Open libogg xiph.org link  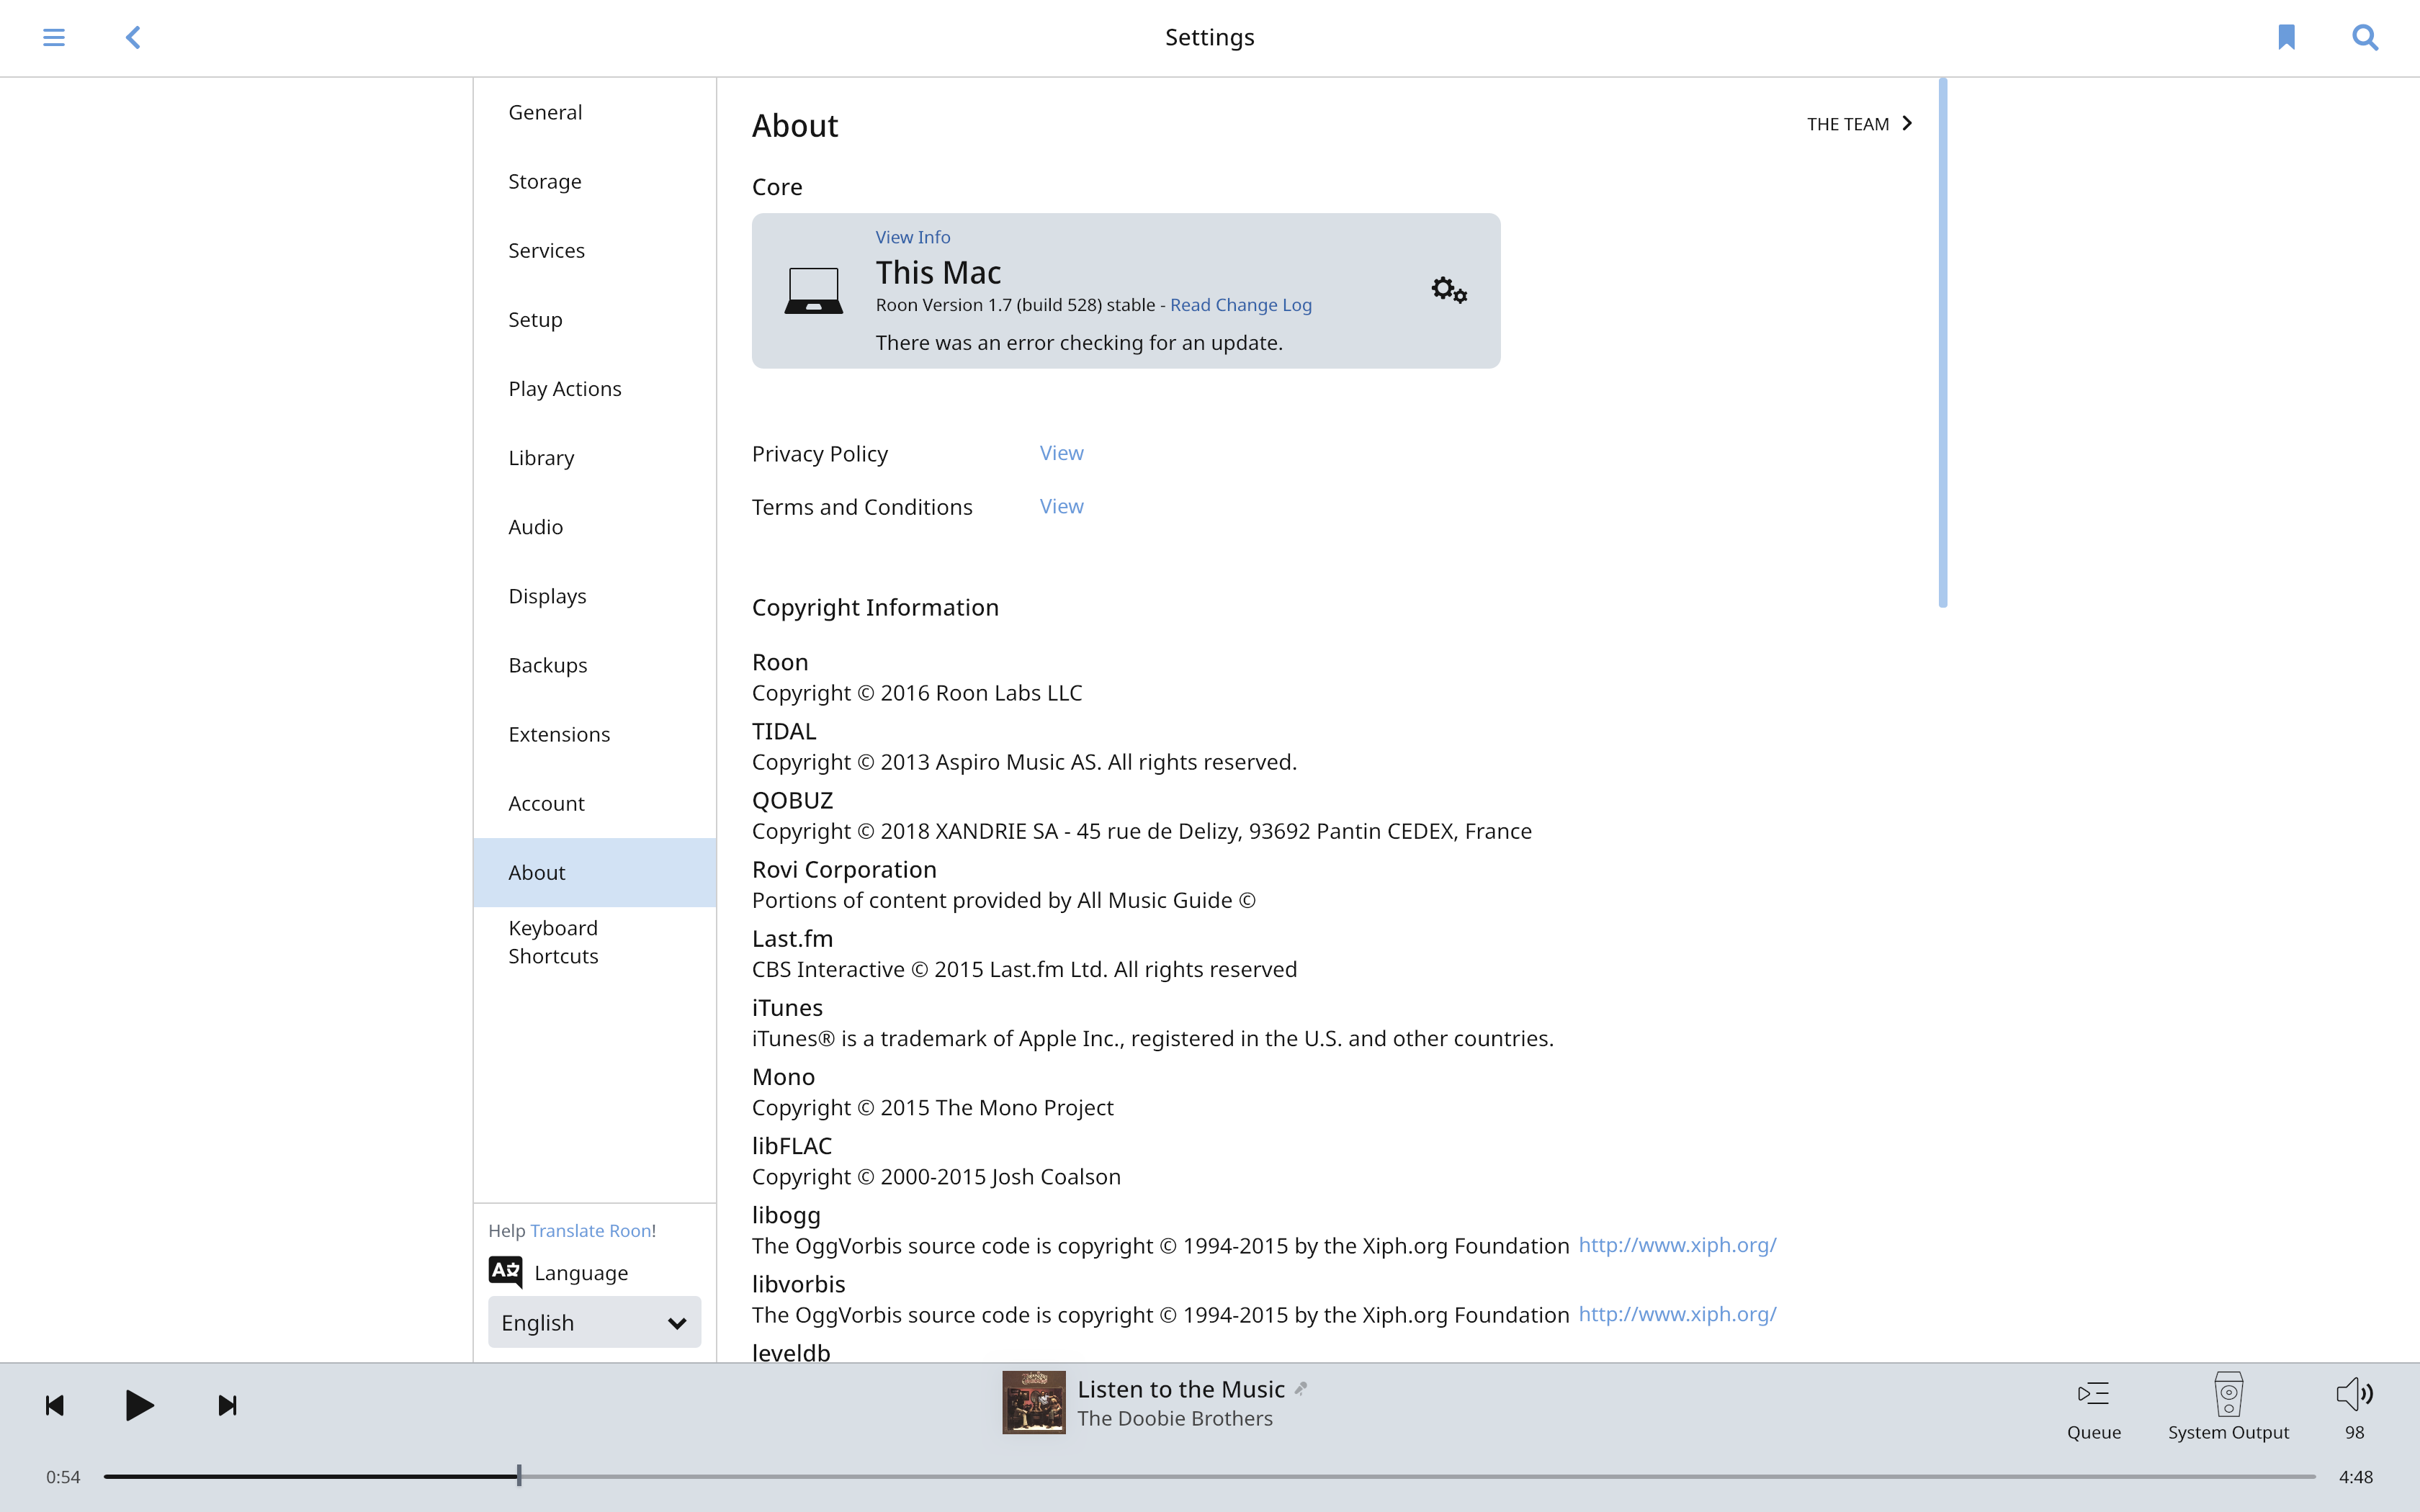click(1677, 1245)
